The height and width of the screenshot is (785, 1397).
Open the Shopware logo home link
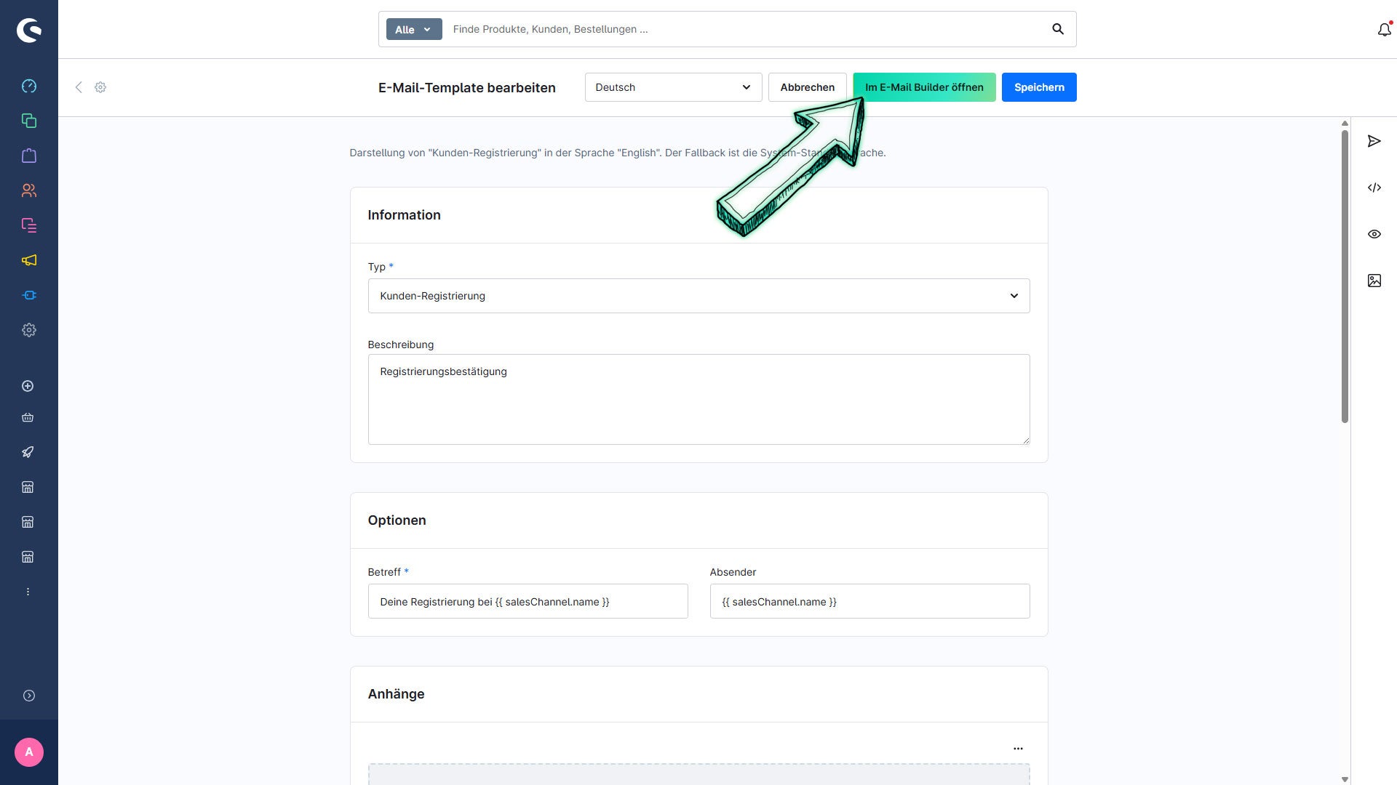point(29,30)
